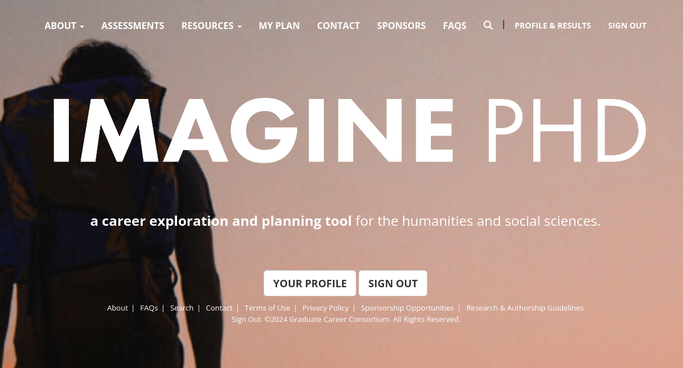This screenshot has height=368, width=683.
Task: Open the Sponsors nav item
Action: click(x=401, y=26)
